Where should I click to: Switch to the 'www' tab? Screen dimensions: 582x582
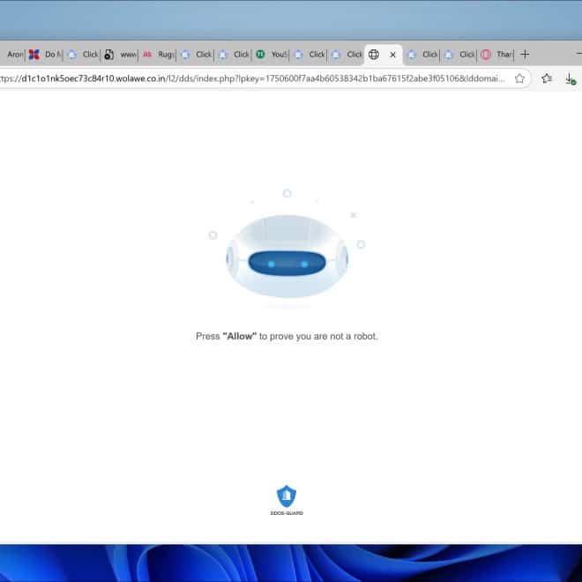pos(120,55)
